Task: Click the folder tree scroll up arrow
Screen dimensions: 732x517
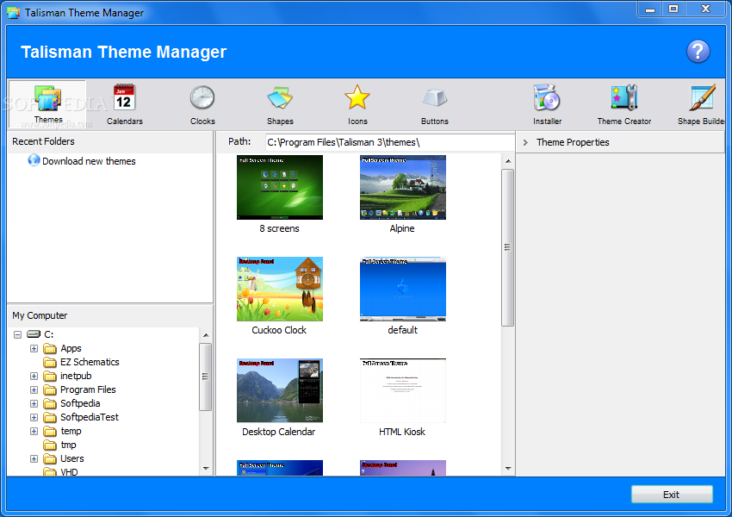Action: click(x=206, y=335)
